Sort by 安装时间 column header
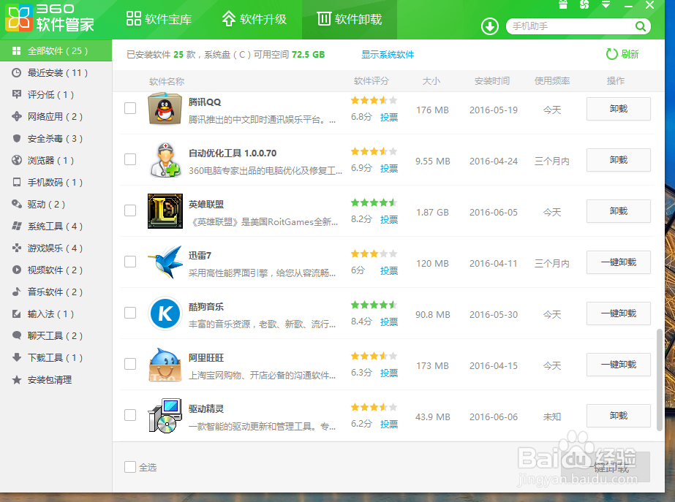Image resolution: width=675 pixels, height=502 pixels. point(492,81)
